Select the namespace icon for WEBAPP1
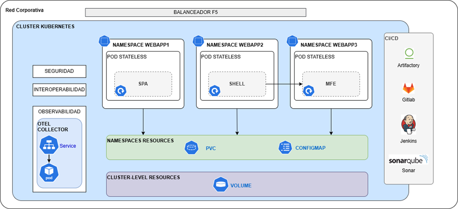458x209 pixels. point(104,41)
